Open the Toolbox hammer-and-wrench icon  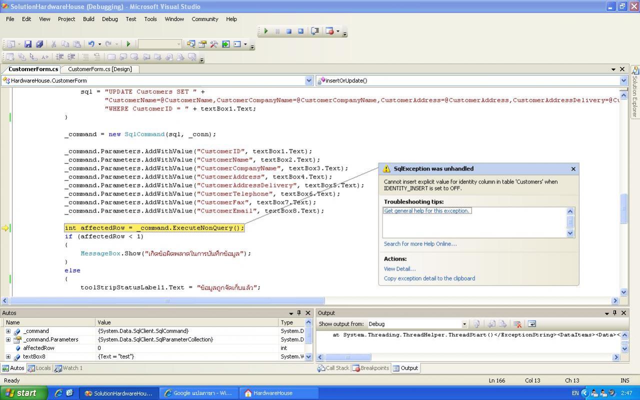(214, 44)
